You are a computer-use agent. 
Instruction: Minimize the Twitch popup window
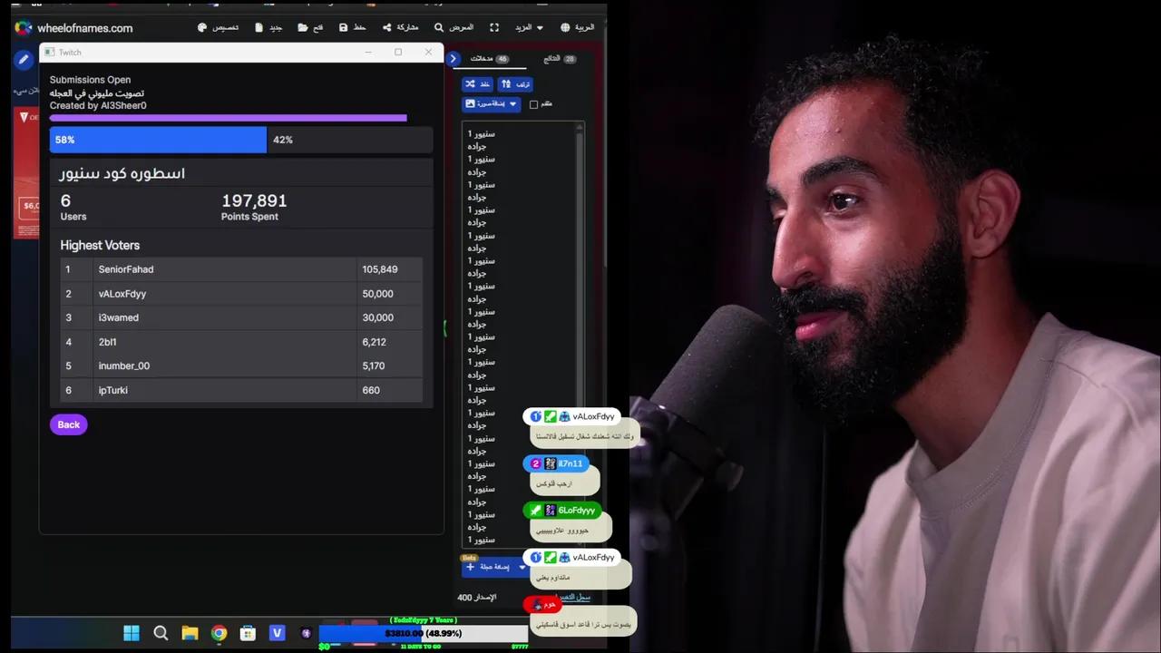point(368,52)
